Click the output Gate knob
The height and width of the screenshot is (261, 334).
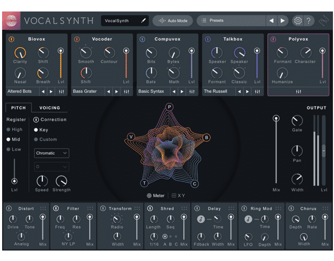coord(297,121)
